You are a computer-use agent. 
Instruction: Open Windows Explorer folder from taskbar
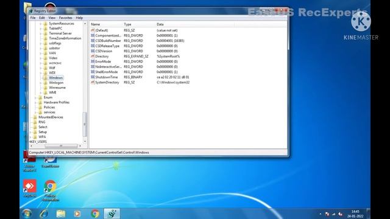coord(61,214)
